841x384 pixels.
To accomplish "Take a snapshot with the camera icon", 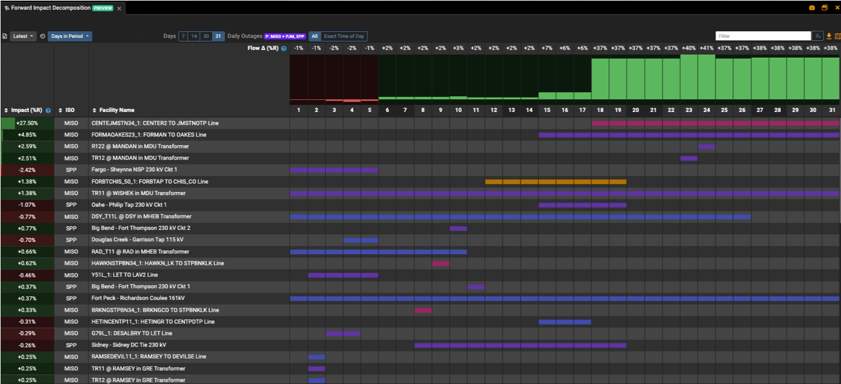I will click(x=811, y=8).
